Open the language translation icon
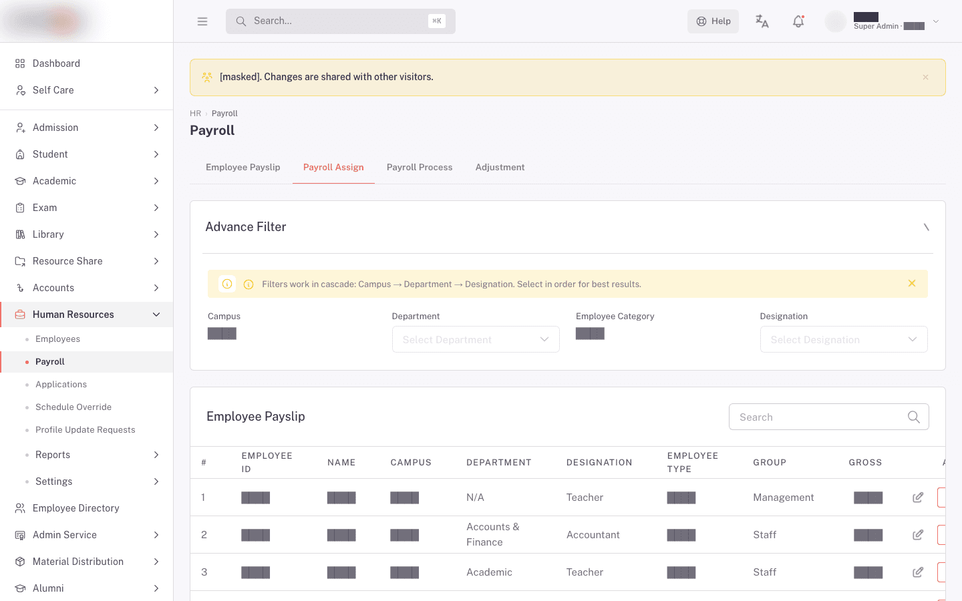Image resolution: width=962 pixels, height=601 pixels. coord(762,21)
